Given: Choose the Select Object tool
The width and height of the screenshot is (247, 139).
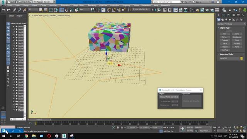Looking at the screenshot, I should tap(41, 10).
